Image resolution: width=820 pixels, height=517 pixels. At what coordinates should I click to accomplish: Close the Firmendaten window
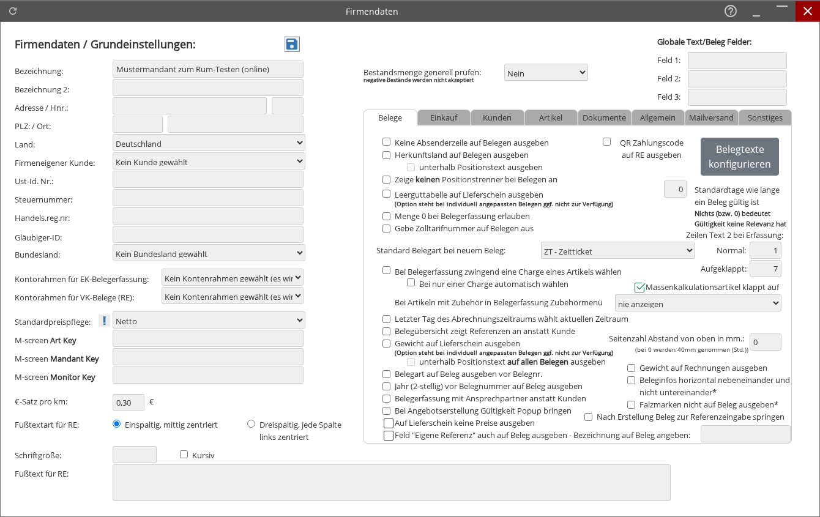(807, 11)
